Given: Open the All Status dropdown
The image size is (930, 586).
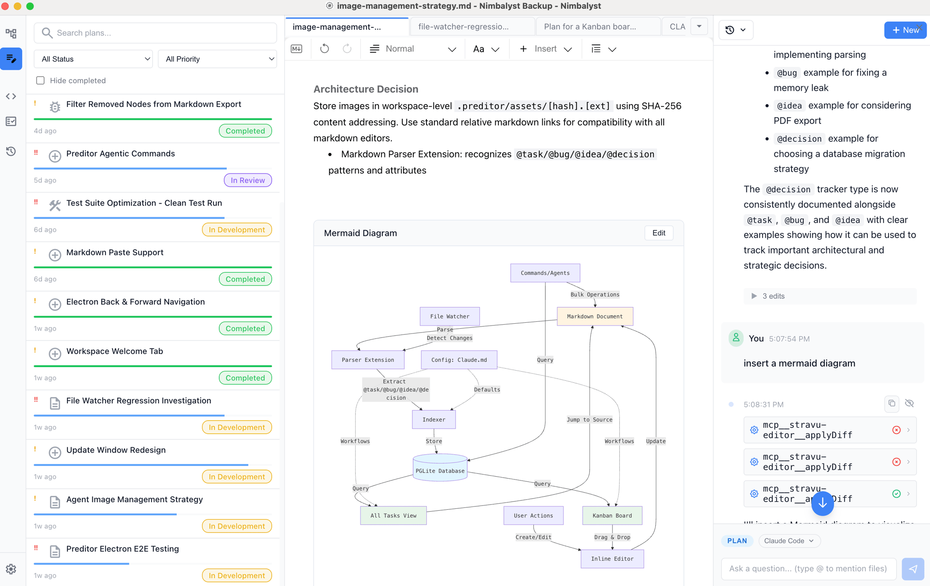Looking at the screenshot, I should point(93,59).
